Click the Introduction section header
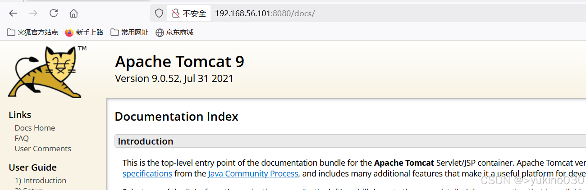The width and height of the screenshot is (586, 190). (x=350, y=141)
